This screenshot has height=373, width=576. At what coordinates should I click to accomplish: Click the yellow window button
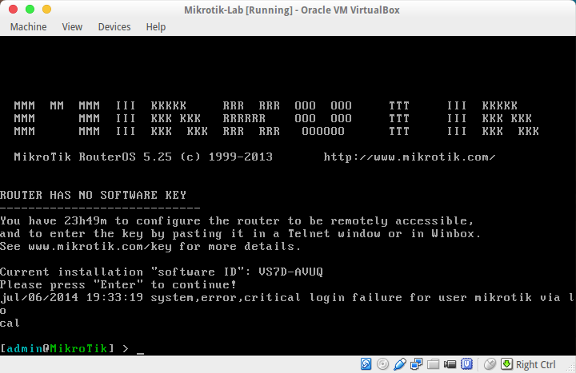point(46,10)
